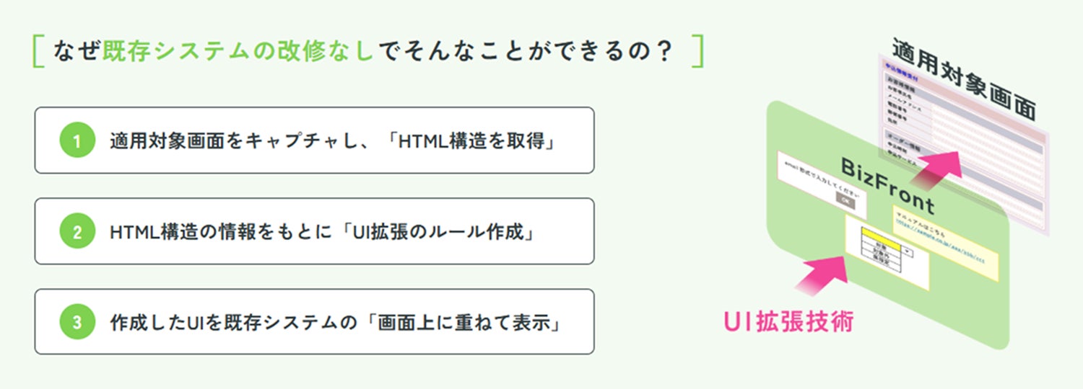
Task: Click the BizFront label on the green panel
Action: point(888,184)
